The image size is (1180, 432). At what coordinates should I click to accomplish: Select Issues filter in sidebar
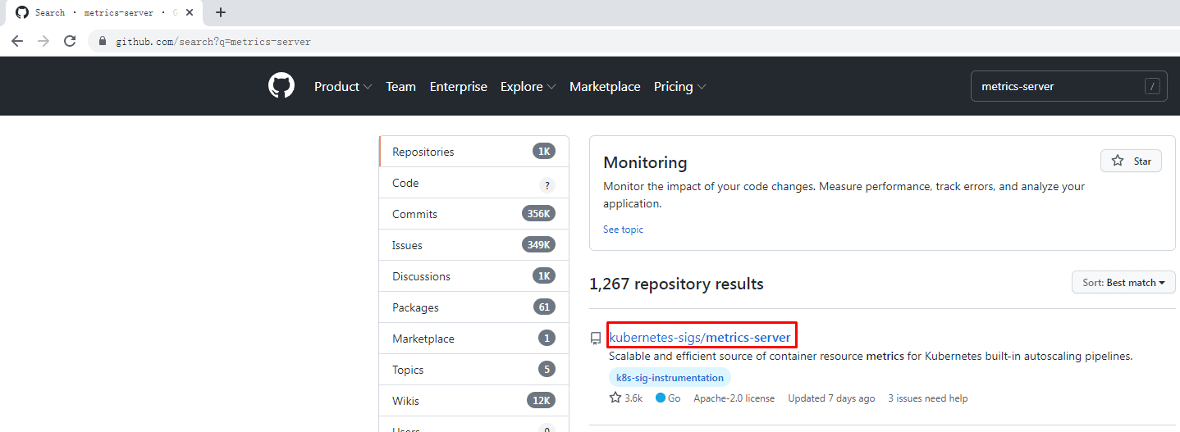(x=473, y=245)
